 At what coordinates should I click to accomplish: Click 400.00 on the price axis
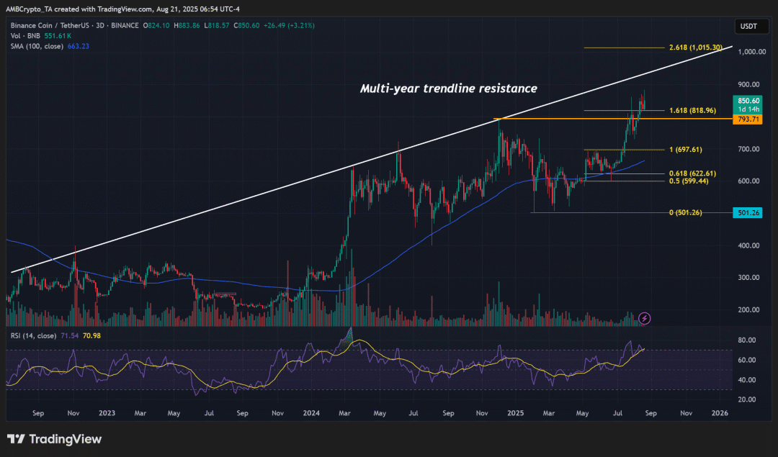click(748, 245)
